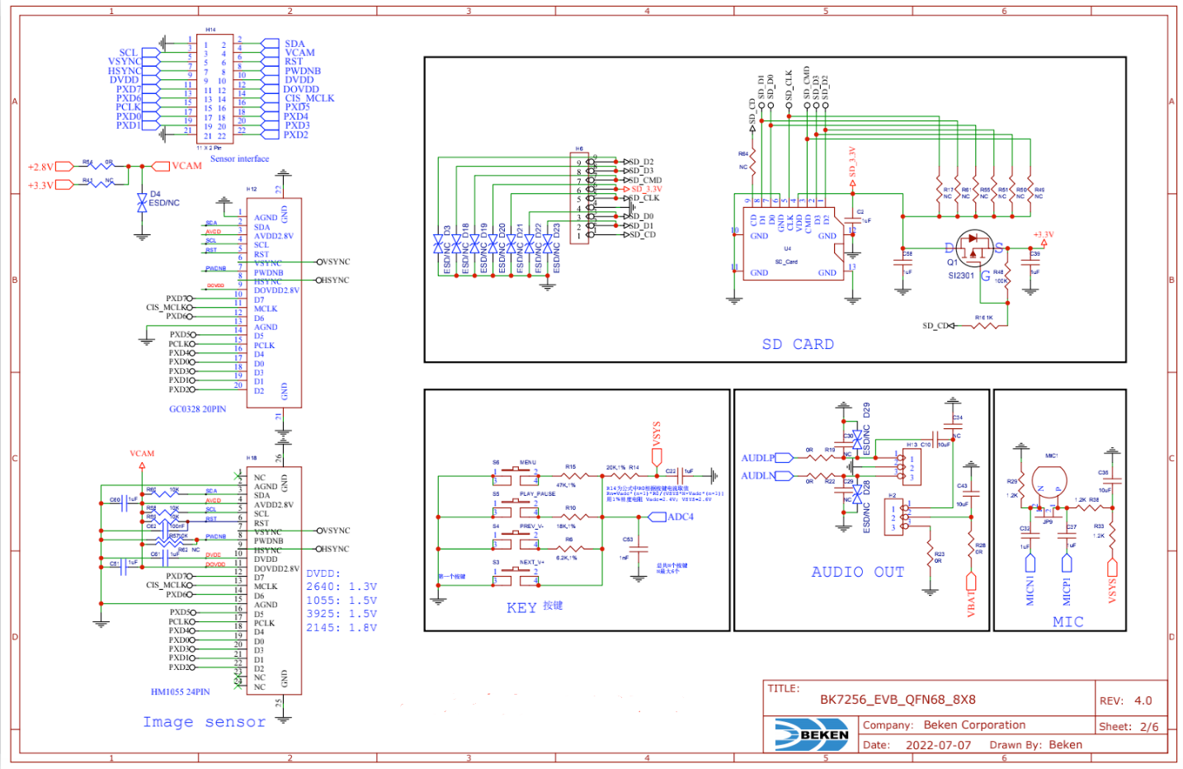Click the 'TITLE:' field label

pyautogui.click(x=784, y=688)
